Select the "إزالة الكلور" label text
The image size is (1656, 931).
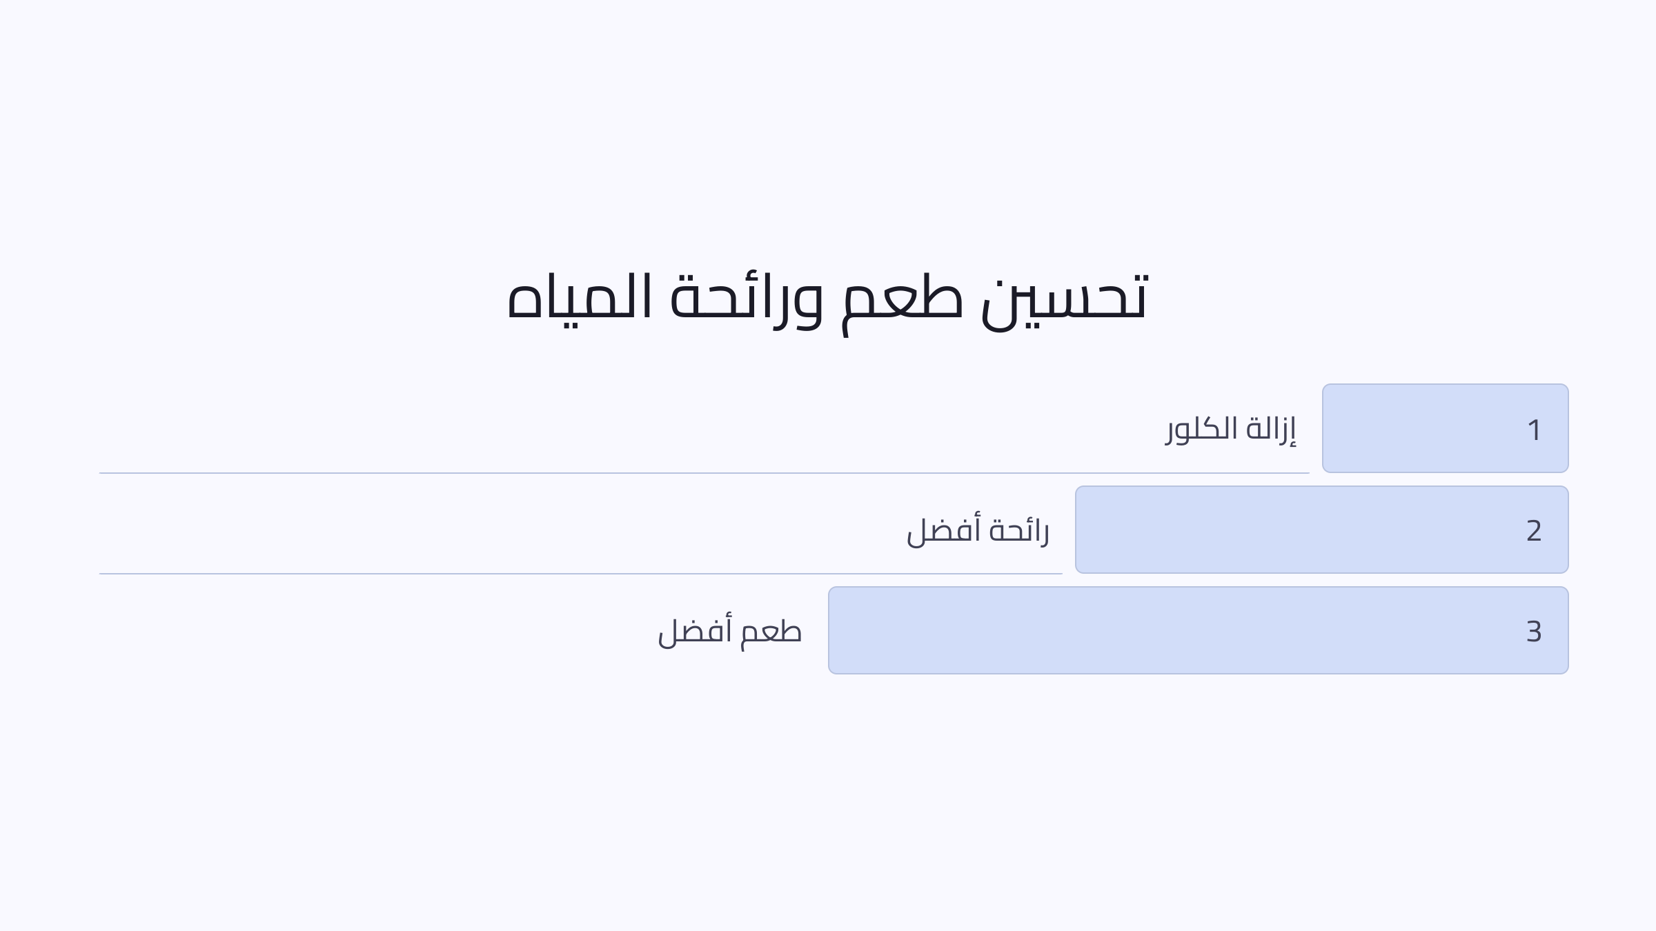1231,429
